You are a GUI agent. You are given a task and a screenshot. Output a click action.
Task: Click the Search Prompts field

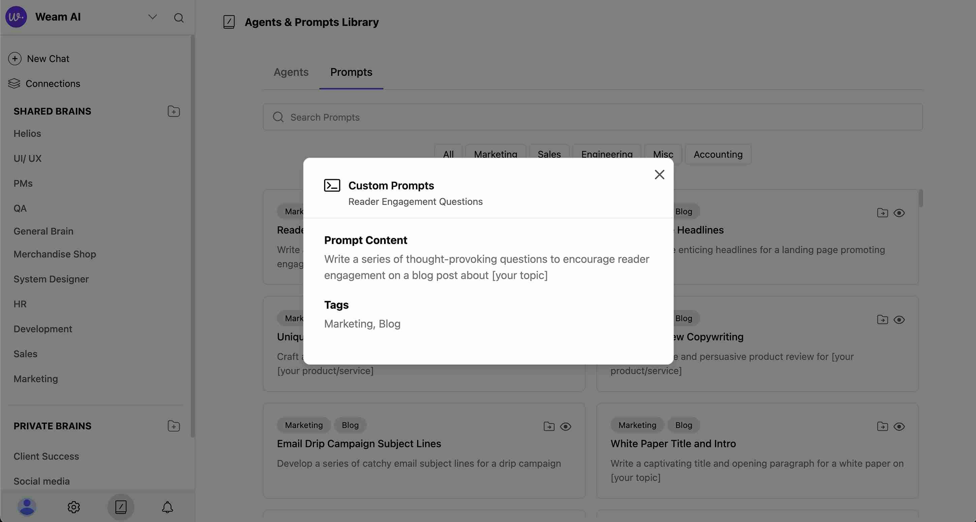coord(593,117)
